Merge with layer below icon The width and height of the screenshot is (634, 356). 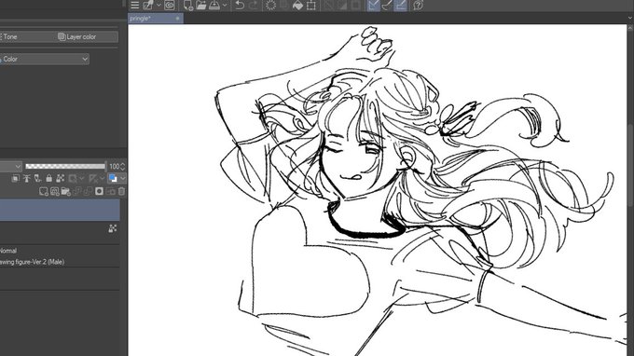click(x=88, y=192)
